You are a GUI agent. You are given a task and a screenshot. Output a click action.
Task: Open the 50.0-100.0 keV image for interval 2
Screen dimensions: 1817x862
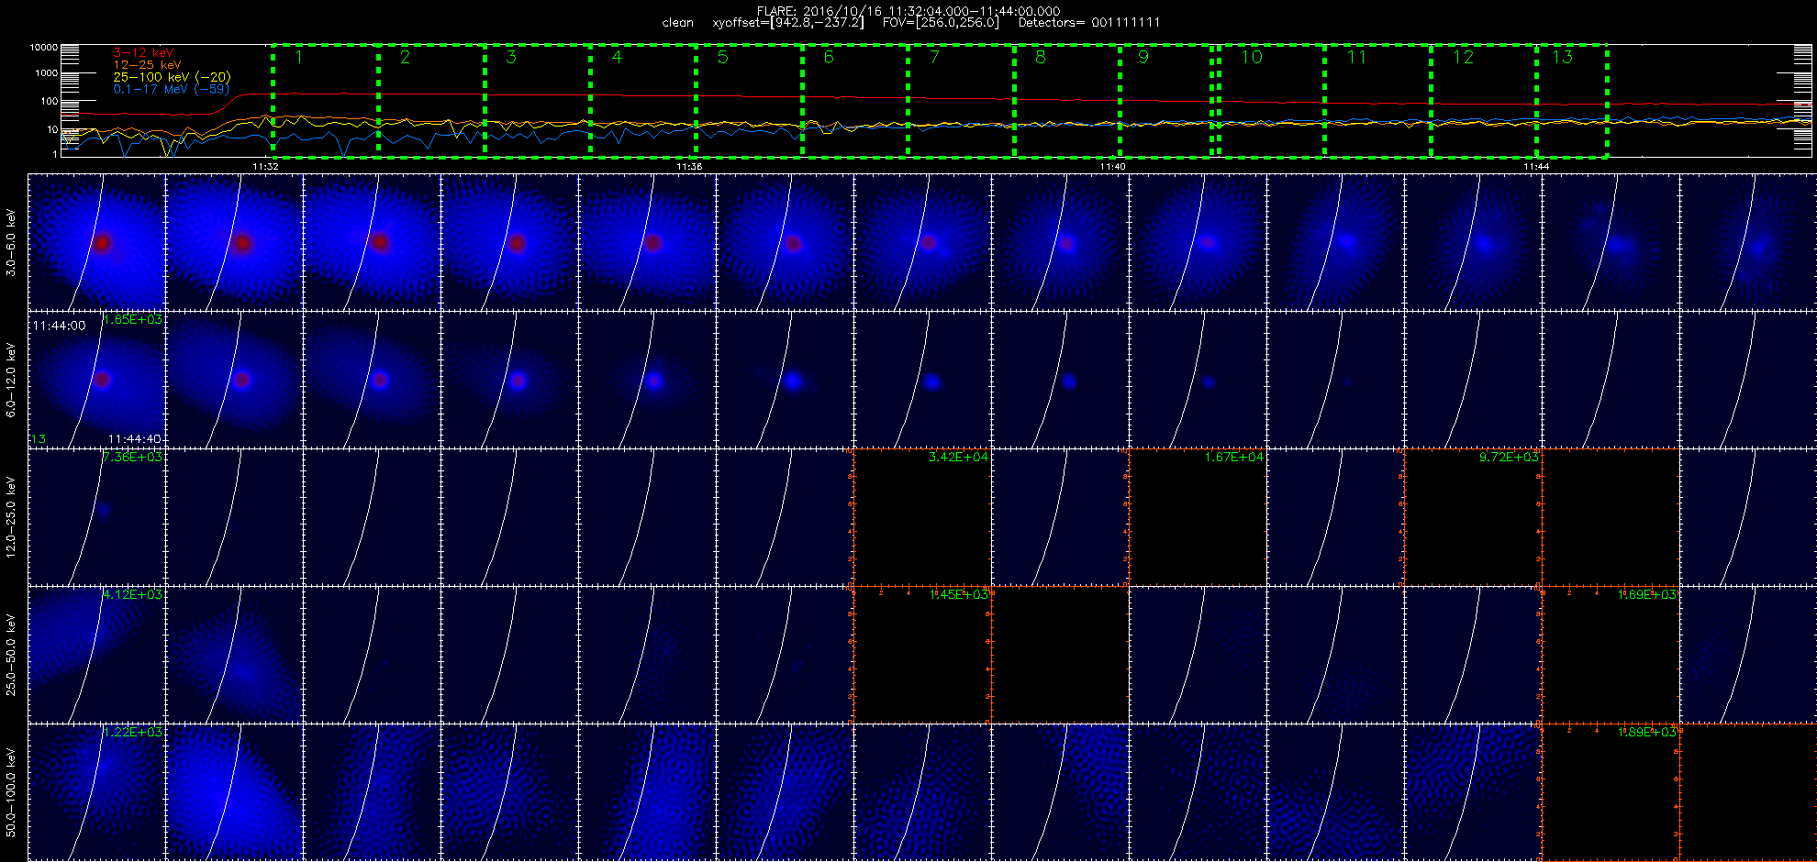coord(234,791)
